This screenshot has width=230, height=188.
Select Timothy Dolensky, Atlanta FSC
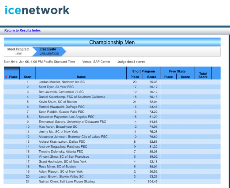pos(61,152)
